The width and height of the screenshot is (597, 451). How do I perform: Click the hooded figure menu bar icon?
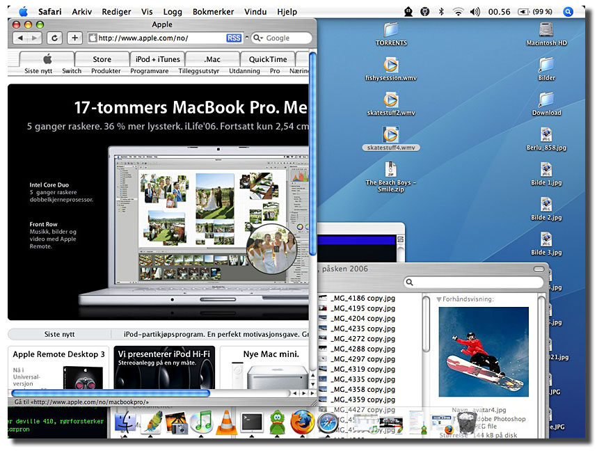coord(408,11)
